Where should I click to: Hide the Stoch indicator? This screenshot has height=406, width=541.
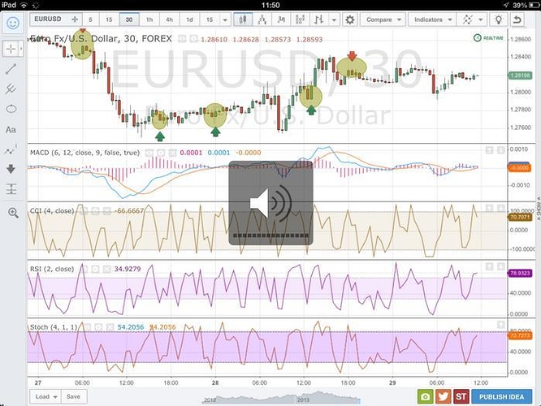pos(87,327)
